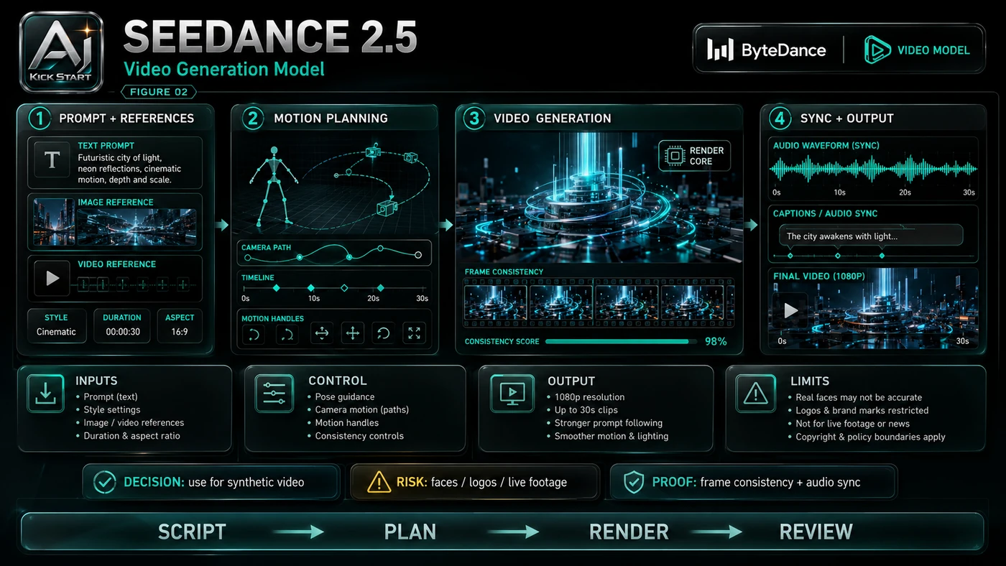1006x566 pixels.
Task: Click the "Up to 30s clips" bullet
Action: click(586, 410)
